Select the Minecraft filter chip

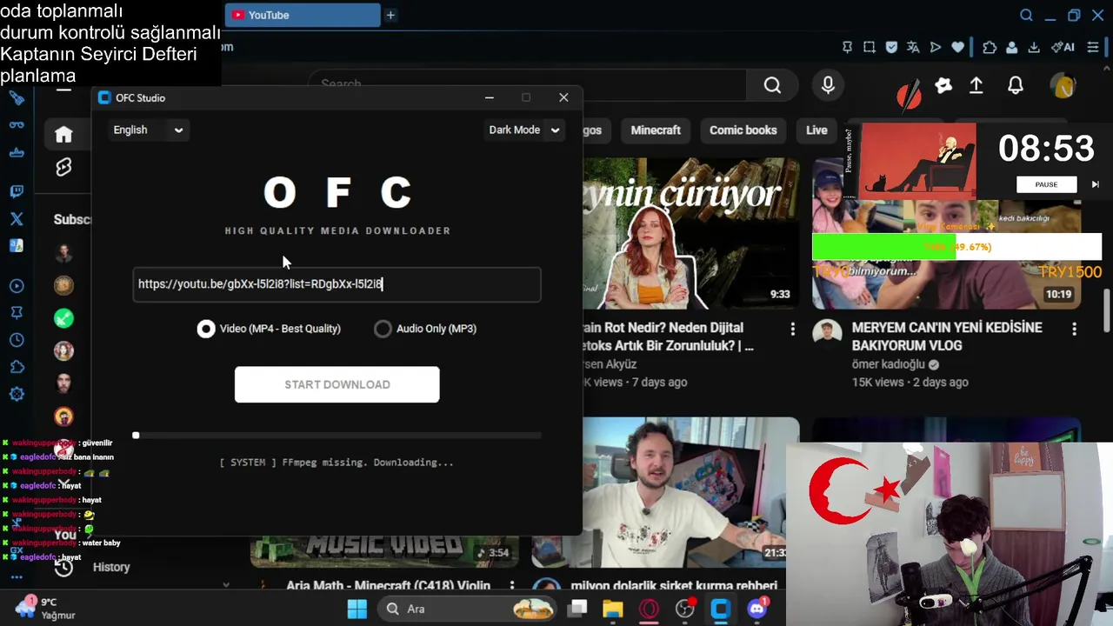[656, 130]
